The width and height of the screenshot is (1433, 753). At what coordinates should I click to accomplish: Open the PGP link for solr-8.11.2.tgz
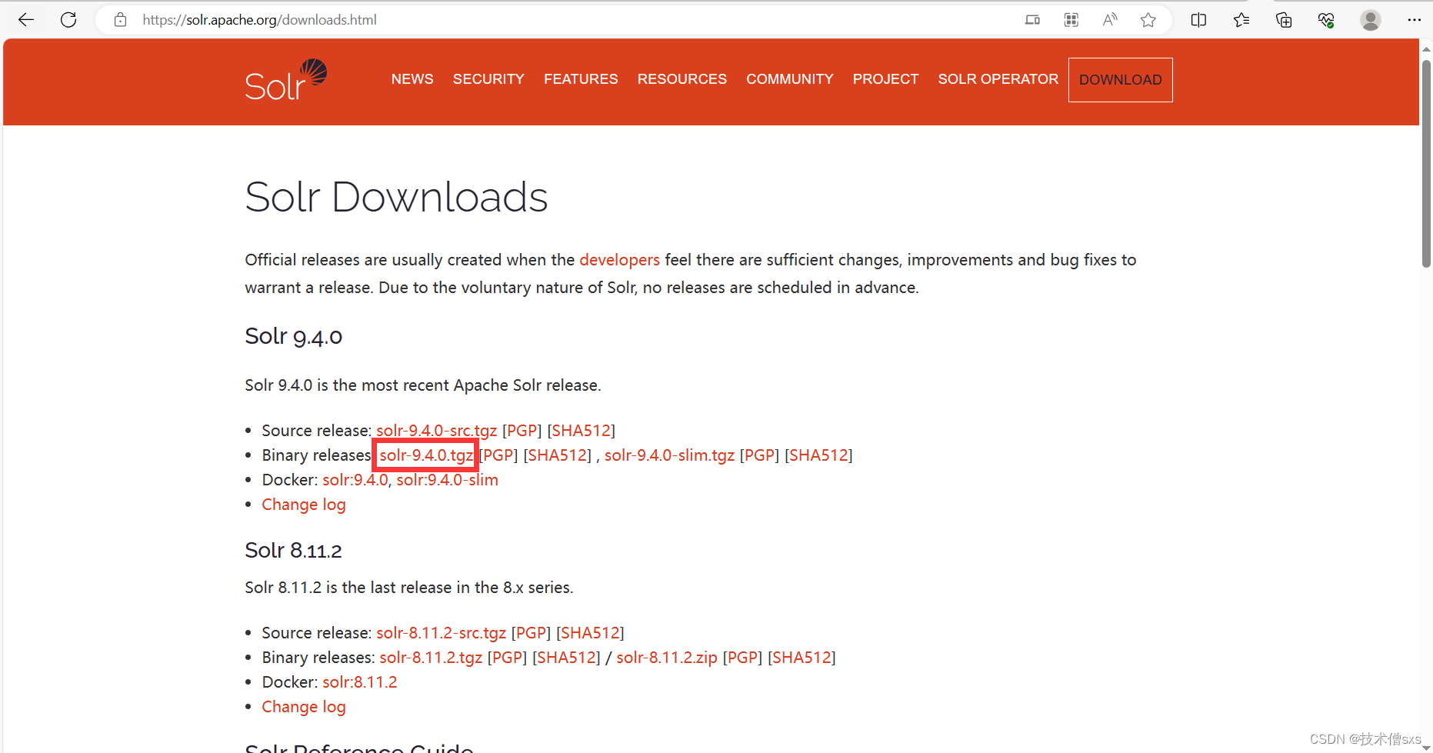(x=507, y=658)
